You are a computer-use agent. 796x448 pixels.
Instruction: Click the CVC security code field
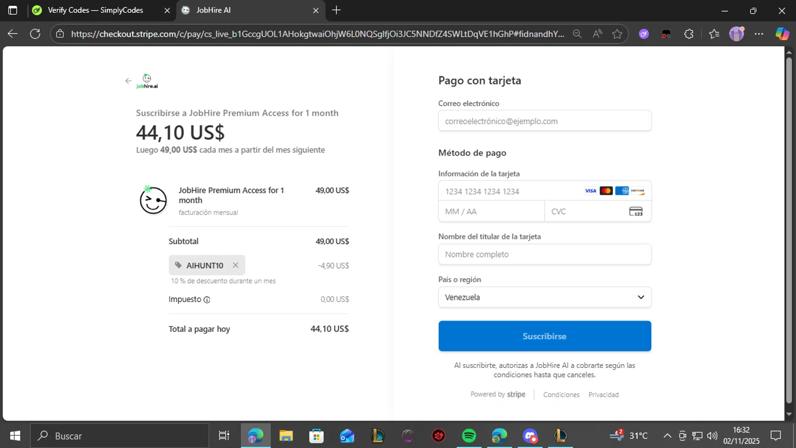pyautogui.click(x=598, y=211)
